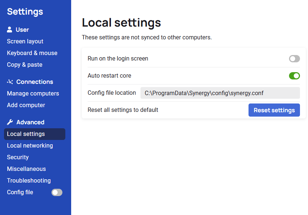Screen dimensions: 308x215
Task: Click the Config file location path field
Action: 220,93
